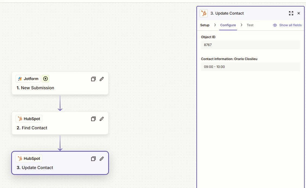Click the Jotform app badge in step 1

point(28,79)
